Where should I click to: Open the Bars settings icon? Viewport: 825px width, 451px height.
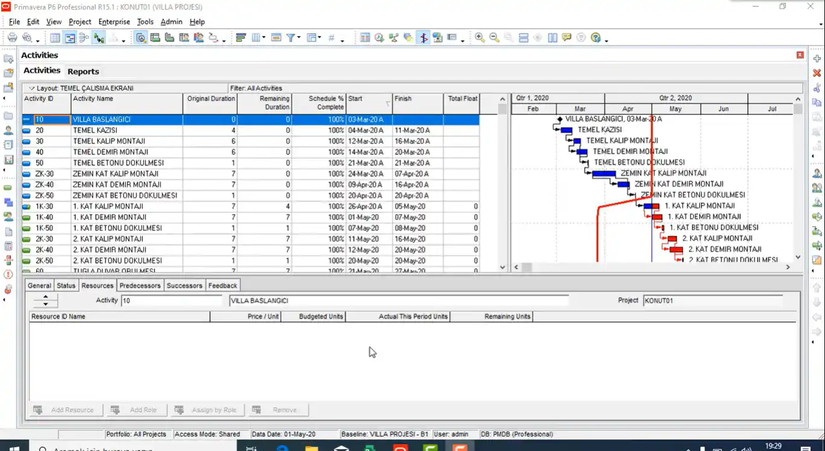(241, 38)
